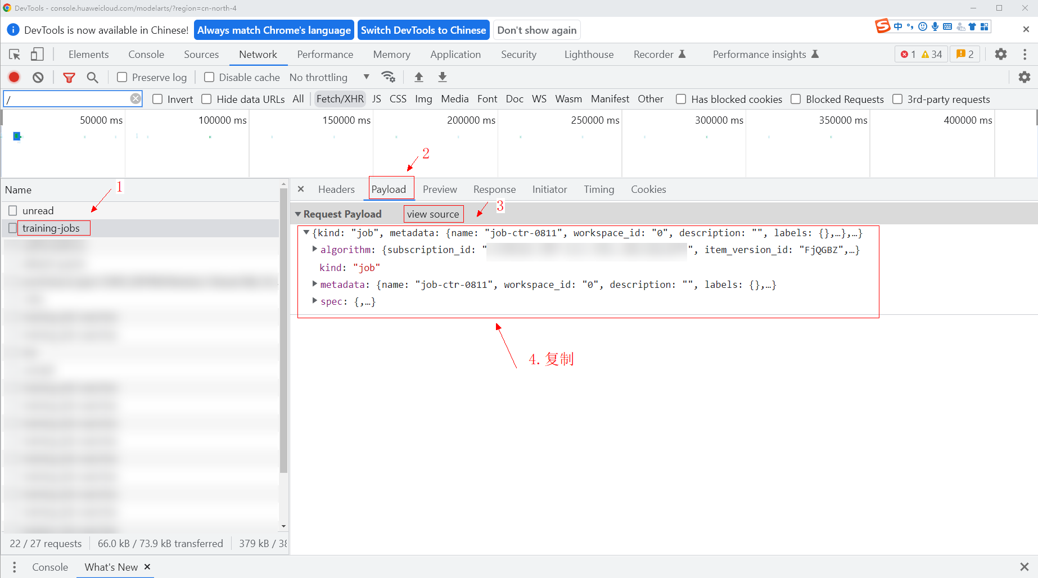The width and height of the screenshot is (1038, 578).
Task: Filter requests by Fetch/XHR type
Action: (x=340, y=99)
